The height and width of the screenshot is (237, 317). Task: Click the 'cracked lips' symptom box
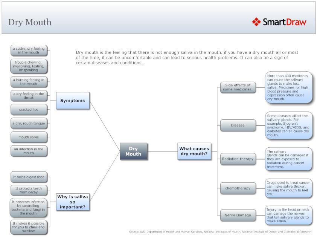coord(29,110)
